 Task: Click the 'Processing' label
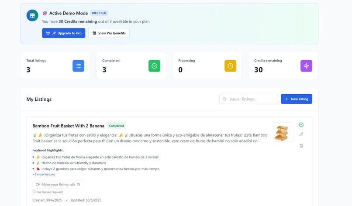[186, 61]
